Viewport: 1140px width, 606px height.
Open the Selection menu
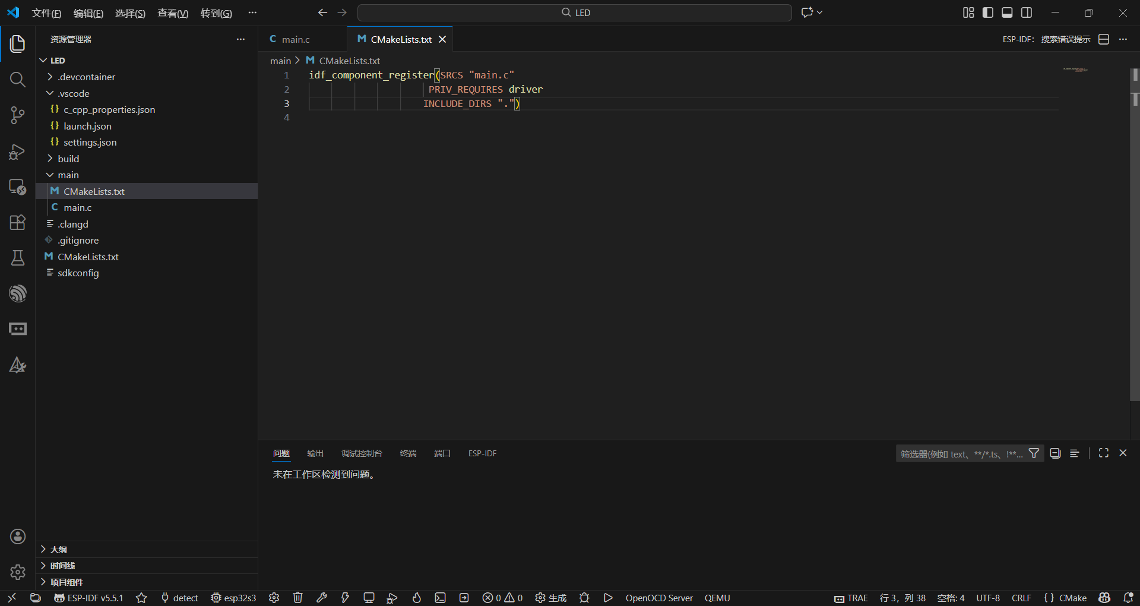tap(130, 13)
